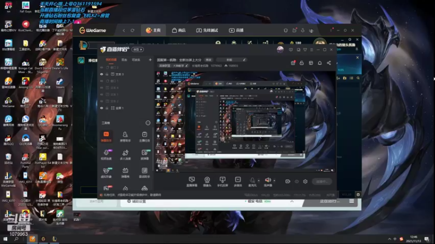Viewport: 435px width, 244px height.
Task: Open WeGame bottom-right hamburger menu
Action: [x=351, y=201]
